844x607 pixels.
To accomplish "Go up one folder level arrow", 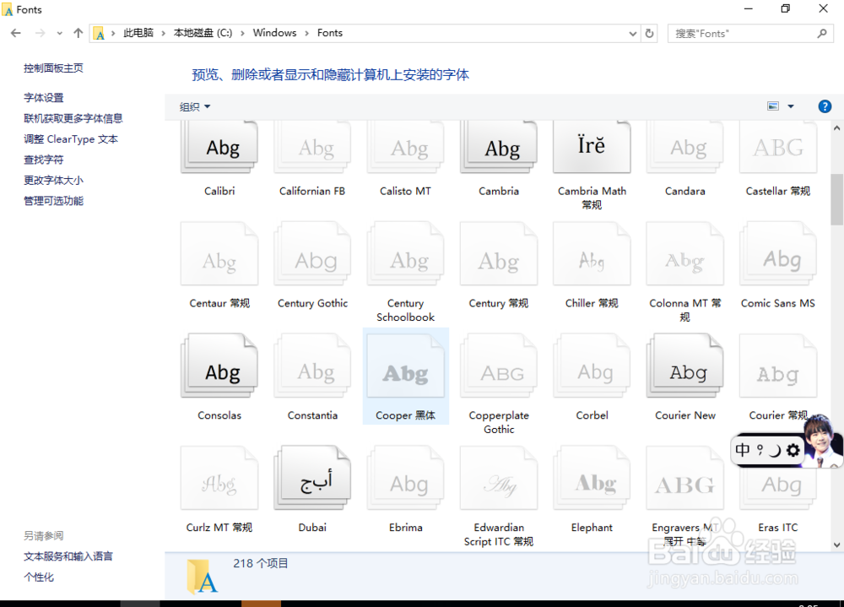I will tap(78, 33).
